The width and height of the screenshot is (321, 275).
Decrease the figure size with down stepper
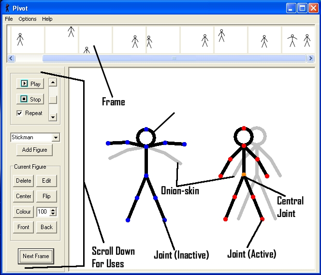[x=53, y=214]
